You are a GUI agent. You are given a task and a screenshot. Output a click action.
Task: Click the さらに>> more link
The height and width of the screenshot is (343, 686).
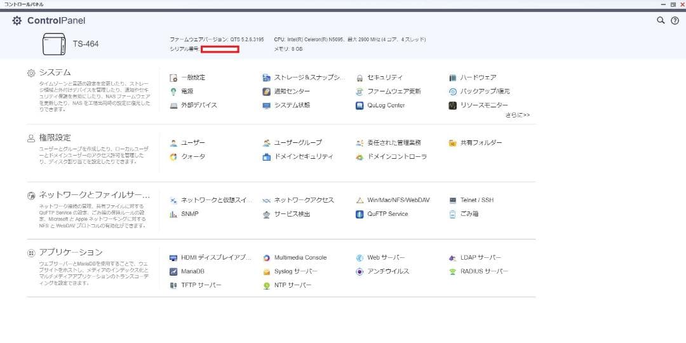(518, 115)
